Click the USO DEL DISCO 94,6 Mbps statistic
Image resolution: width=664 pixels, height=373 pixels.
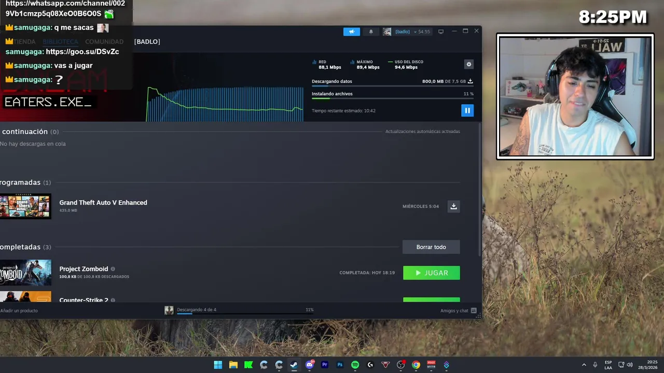point(406,64)
